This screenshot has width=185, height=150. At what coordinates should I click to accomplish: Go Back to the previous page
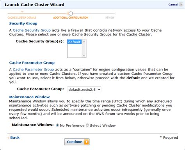click(15, 138)
